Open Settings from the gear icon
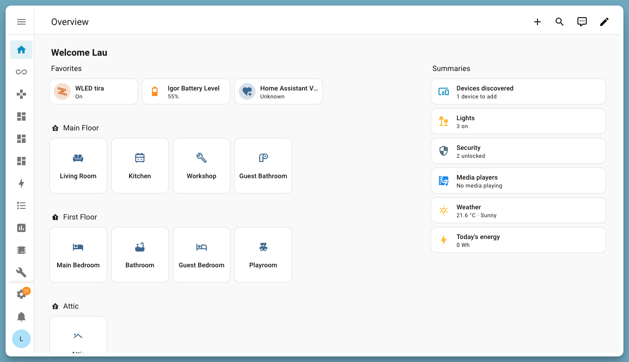629x362 pixels. pyautogui.click(x=21, y=294)
